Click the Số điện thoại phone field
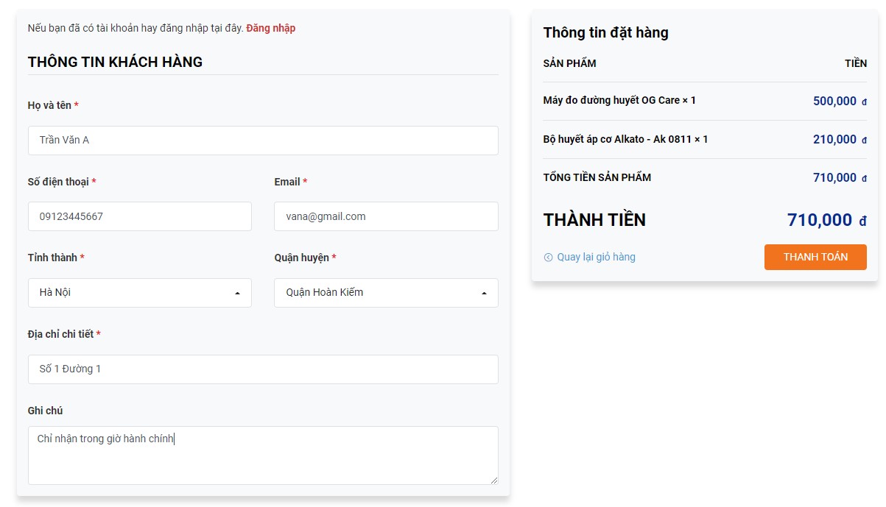The image size is (886, 507). (140, 216)
